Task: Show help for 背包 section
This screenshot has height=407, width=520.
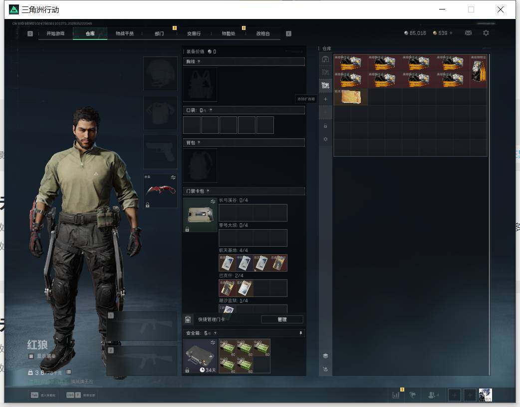Action: pos(199,142)
